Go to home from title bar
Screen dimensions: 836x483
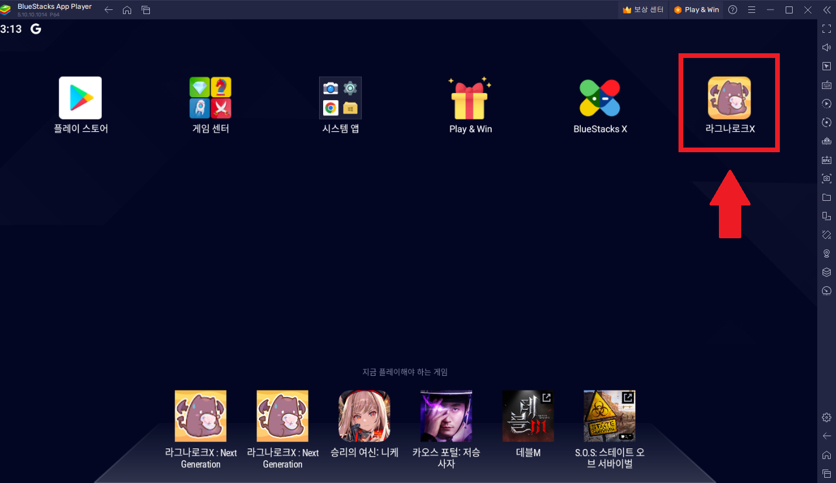(x=127, y=10)
